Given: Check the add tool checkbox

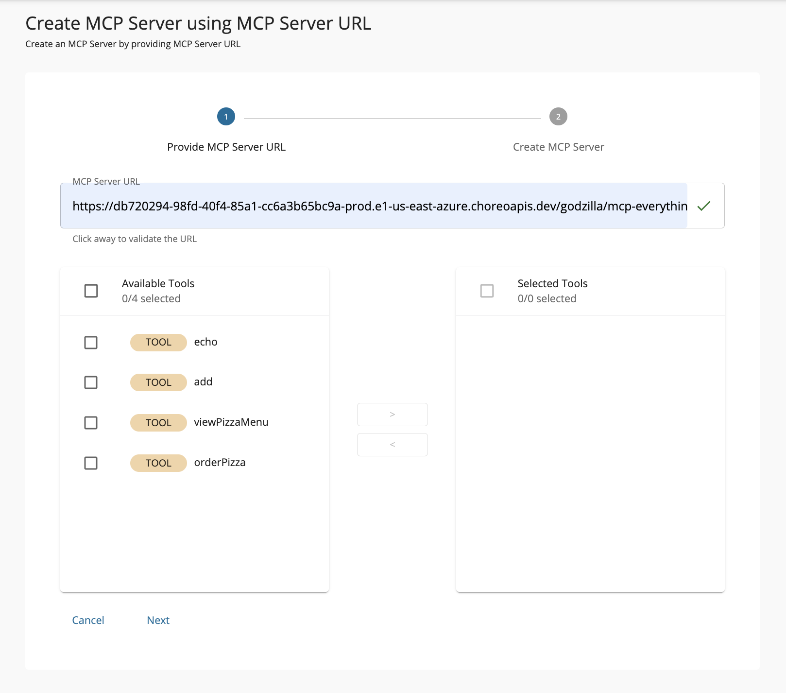Looking at the screenshot, I should (91, 382).
